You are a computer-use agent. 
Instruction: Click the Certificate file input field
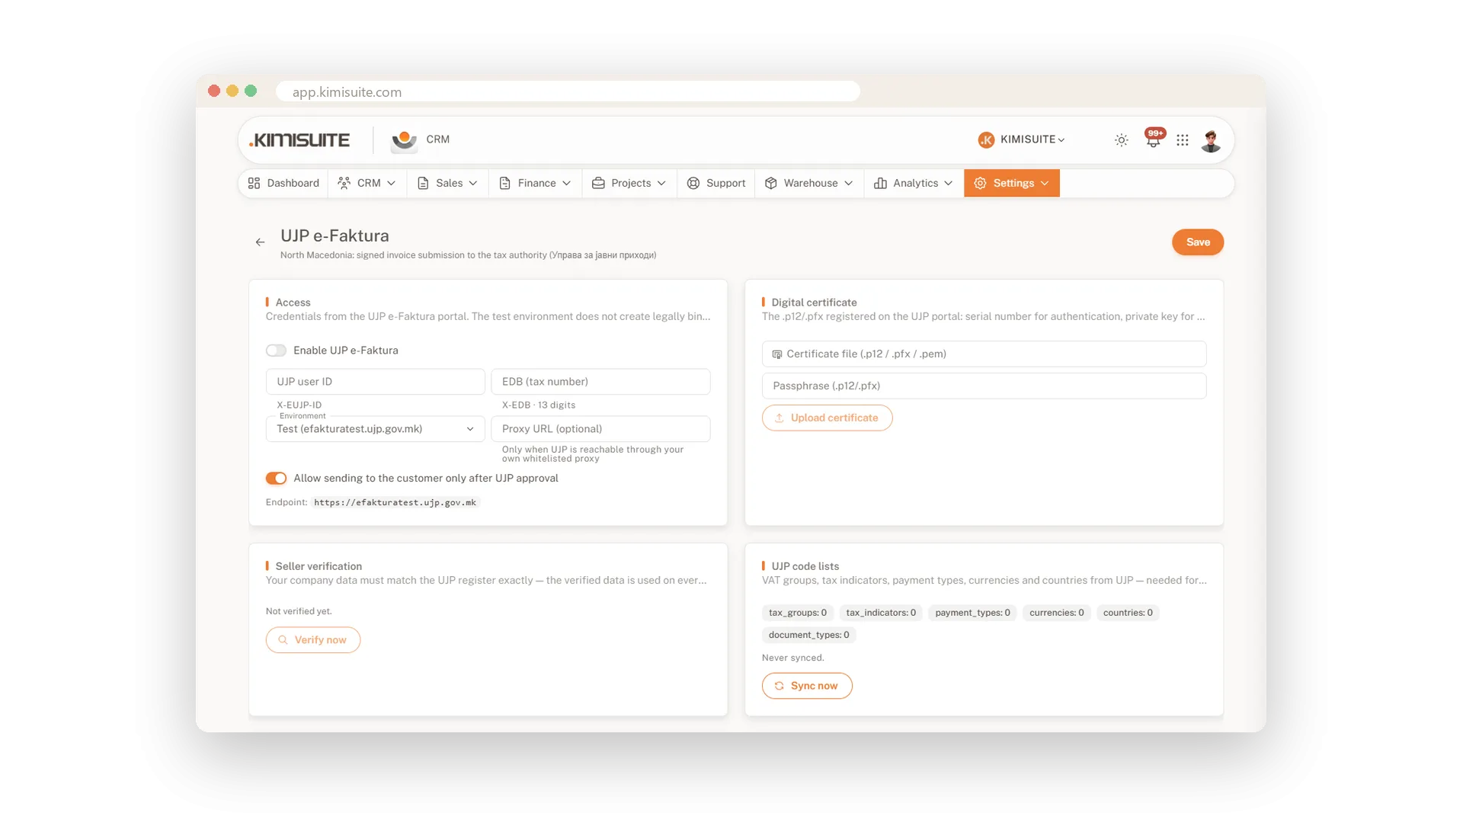tap(984, 354)
